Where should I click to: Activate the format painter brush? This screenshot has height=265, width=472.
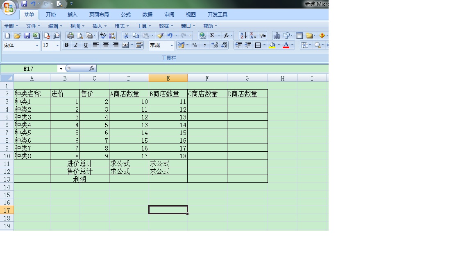(x=161, y=36)
